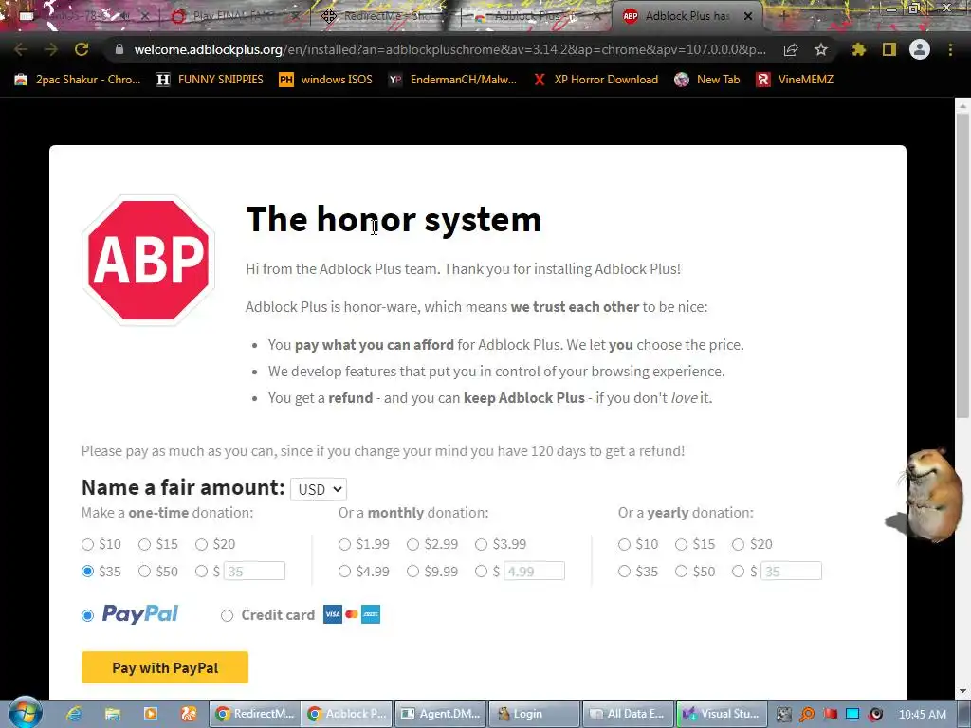Viewport: 971px width, 728px height.
Task: Select the $10 one-time donation
Action: (87, 544)
